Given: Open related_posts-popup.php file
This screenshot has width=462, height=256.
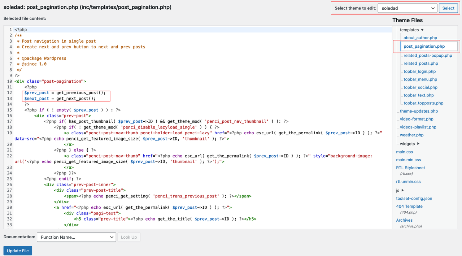Looking at the screenshot, I should click(x=428, y=56).
